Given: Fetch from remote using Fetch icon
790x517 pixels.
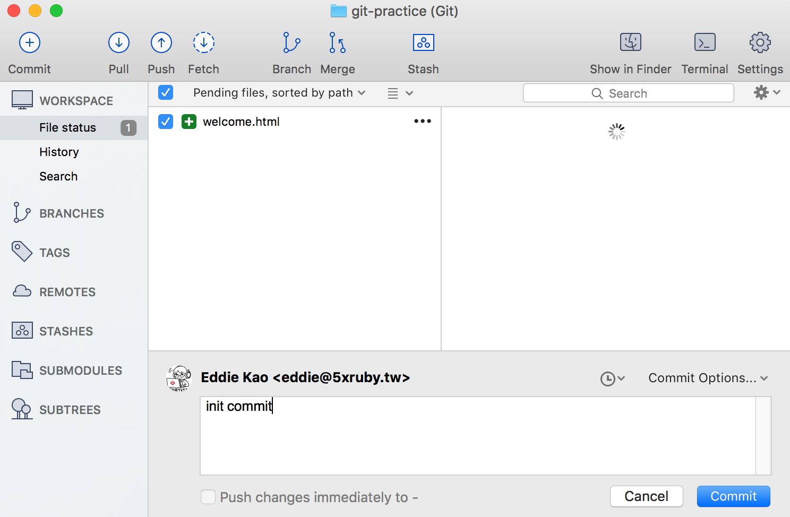Looking at the screenshot, I should (x=203, y=43).
